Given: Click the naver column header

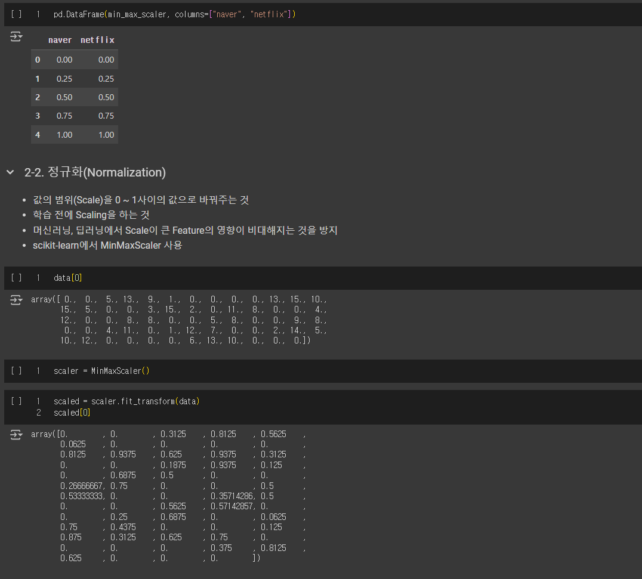Looking at the screenshot, I should click(x=60, y=40).
